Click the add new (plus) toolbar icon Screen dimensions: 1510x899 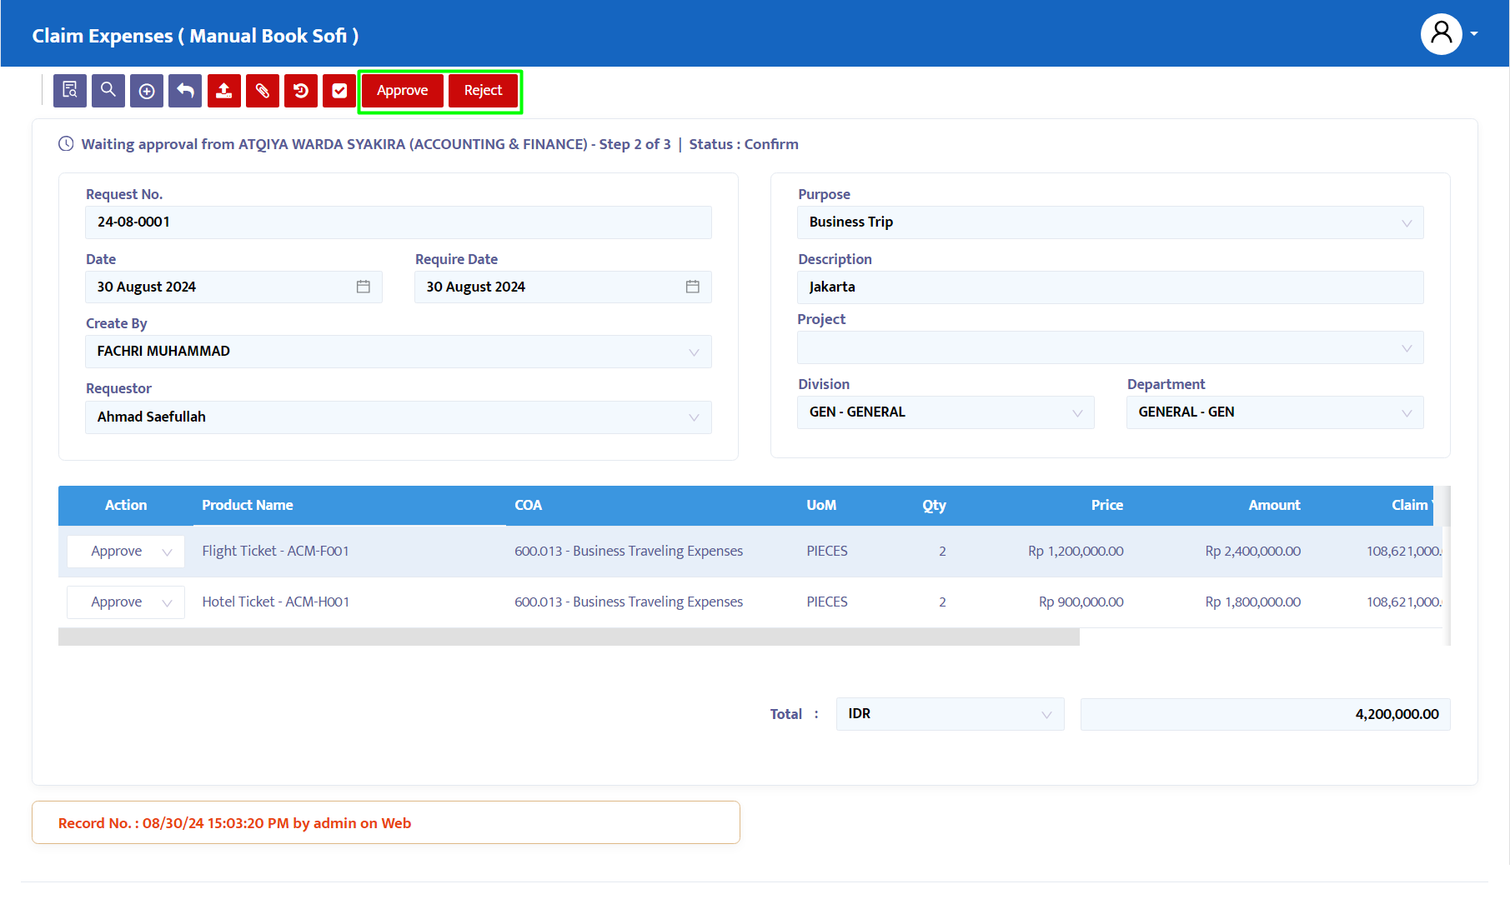point(147,91)
